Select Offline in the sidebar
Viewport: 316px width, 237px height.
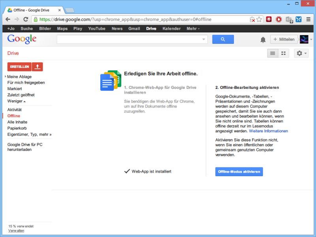click(x=14, y=116)
